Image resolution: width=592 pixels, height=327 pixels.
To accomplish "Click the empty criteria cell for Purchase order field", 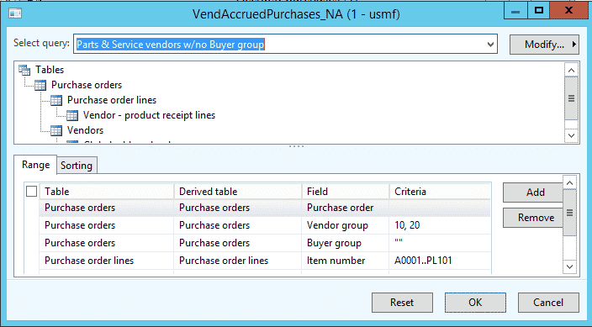I will 440,208.
